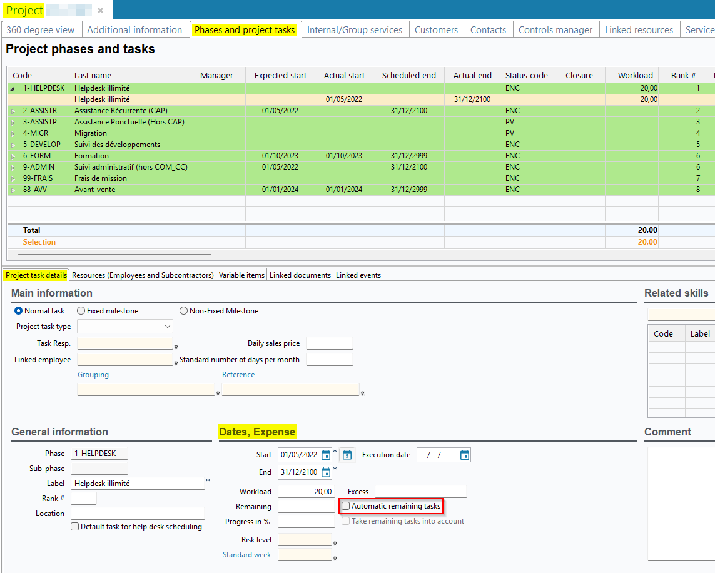This screenshot has height=573, width=715.
Task: Expand the 4-MIGR phase row
Action: point(13,134)
